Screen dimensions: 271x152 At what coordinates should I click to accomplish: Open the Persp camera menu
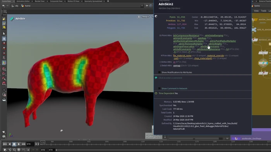click(146, 17)
